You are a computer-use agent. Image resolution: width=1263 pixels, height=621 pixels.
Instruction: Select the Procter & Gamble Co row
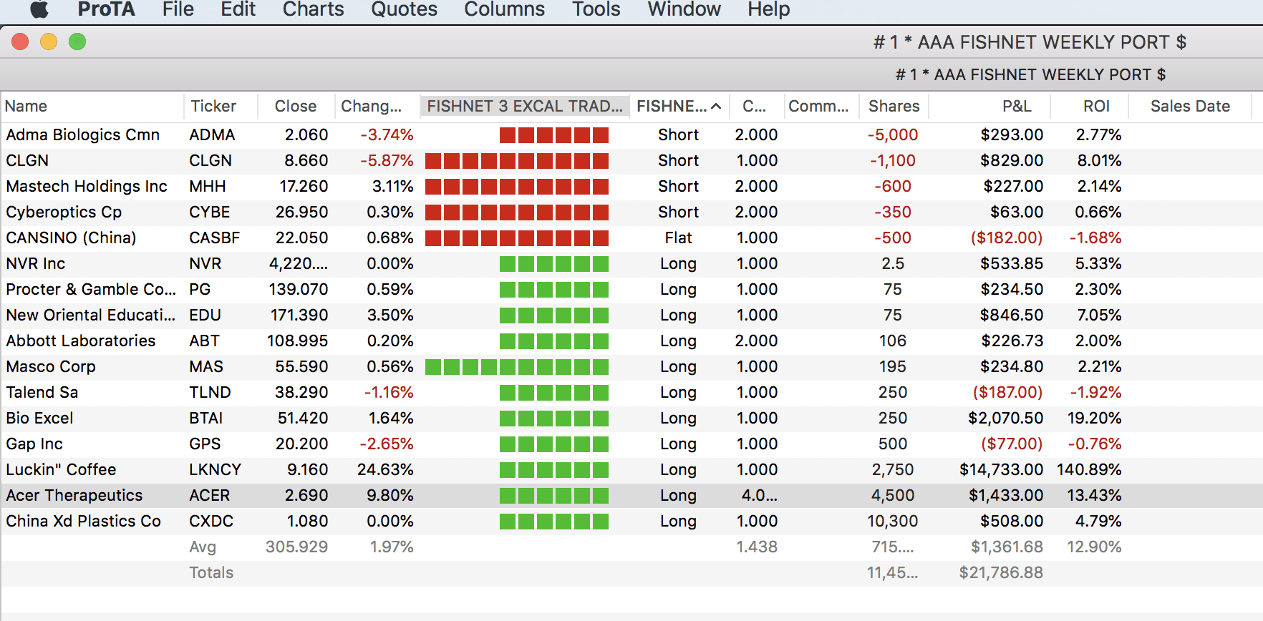coord(631,289)
